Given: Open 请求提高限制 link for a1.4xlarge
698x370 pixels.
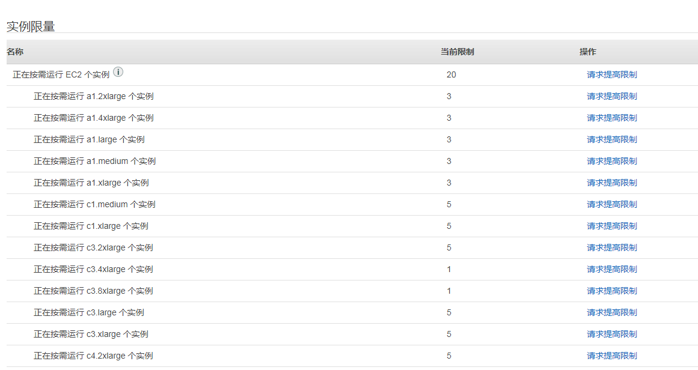Looking at the screenshot, I should (x=611, y=118).
